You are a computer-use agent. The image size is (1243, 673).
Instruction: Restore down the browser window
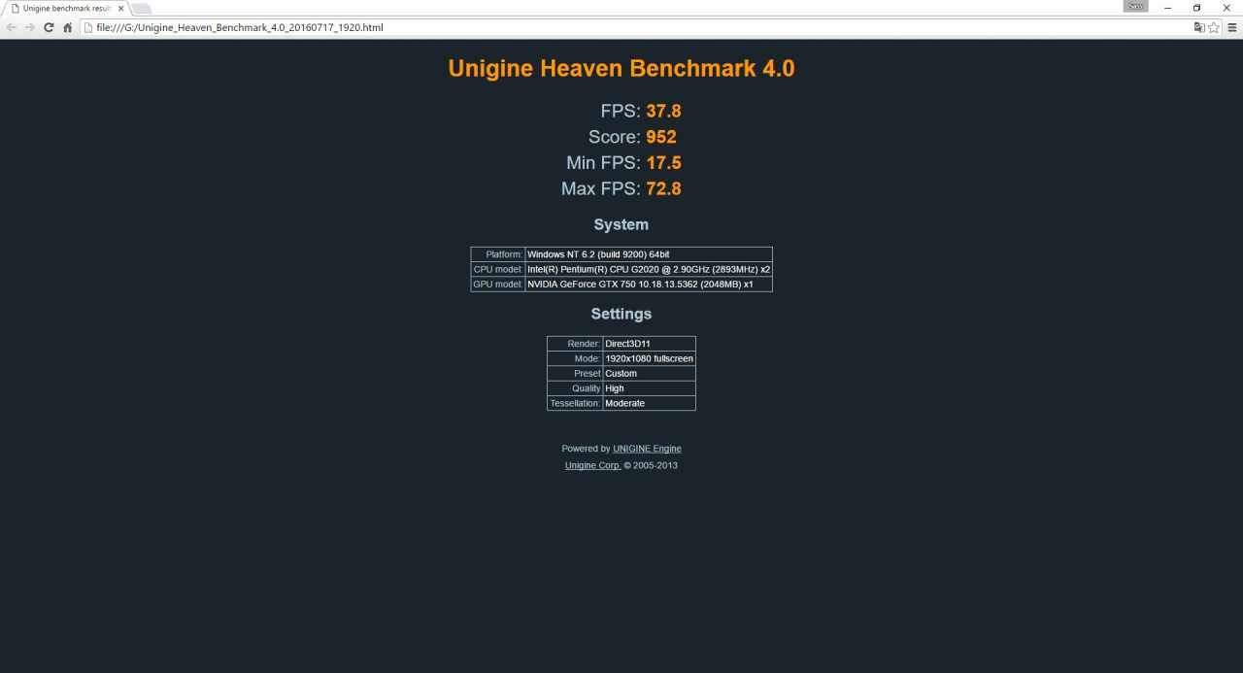coord(1197,7)
